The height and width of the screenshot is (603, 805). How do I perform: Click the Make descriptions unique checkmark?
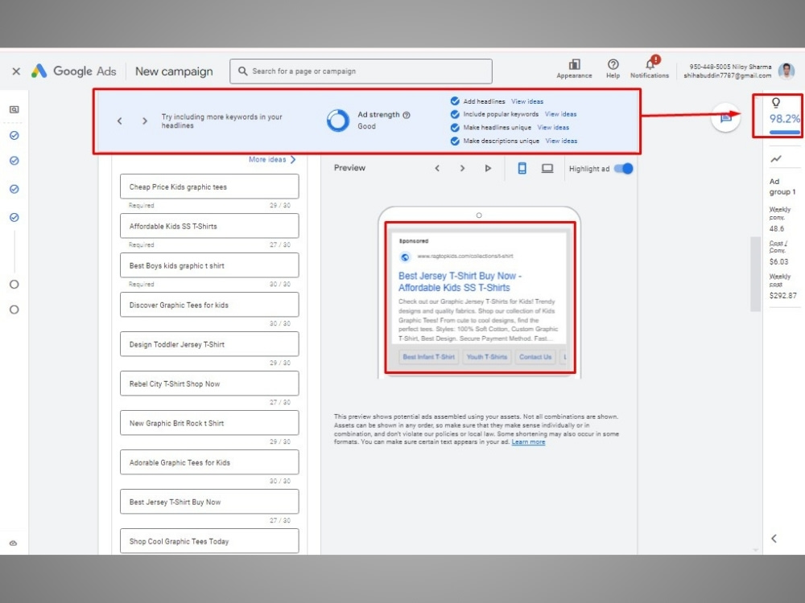click(455, 141)
